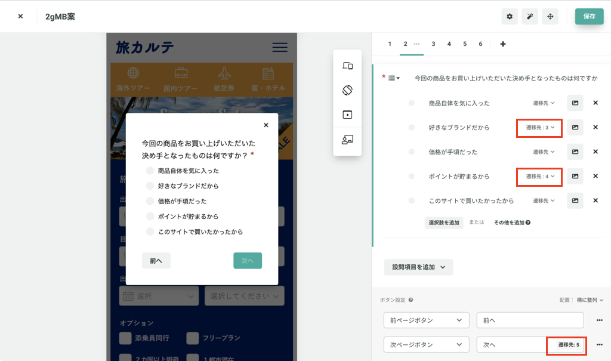Add image to このサイトで買いたかったから option
611x361 pixels.
[x=575, y=200]
